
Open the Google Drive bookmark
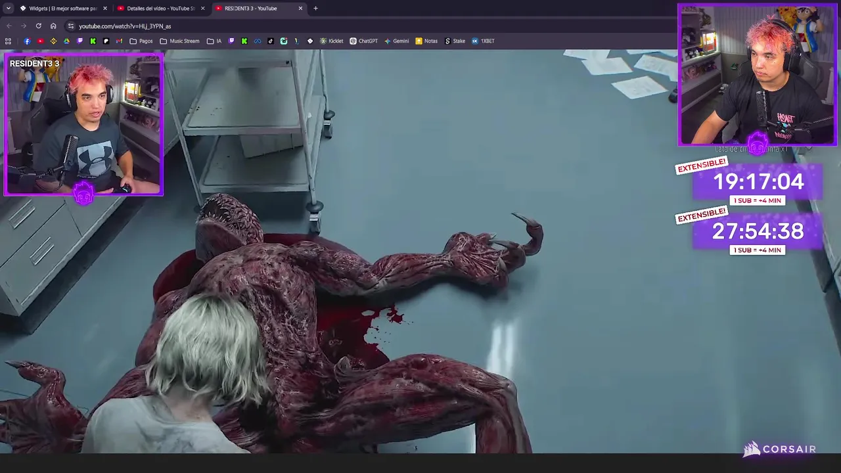click(66, 41)
